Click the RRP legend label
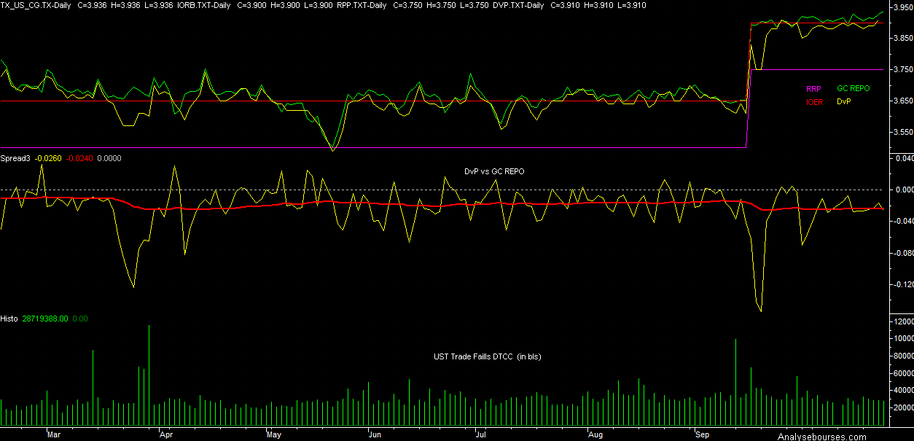 (x=813, y=88)
